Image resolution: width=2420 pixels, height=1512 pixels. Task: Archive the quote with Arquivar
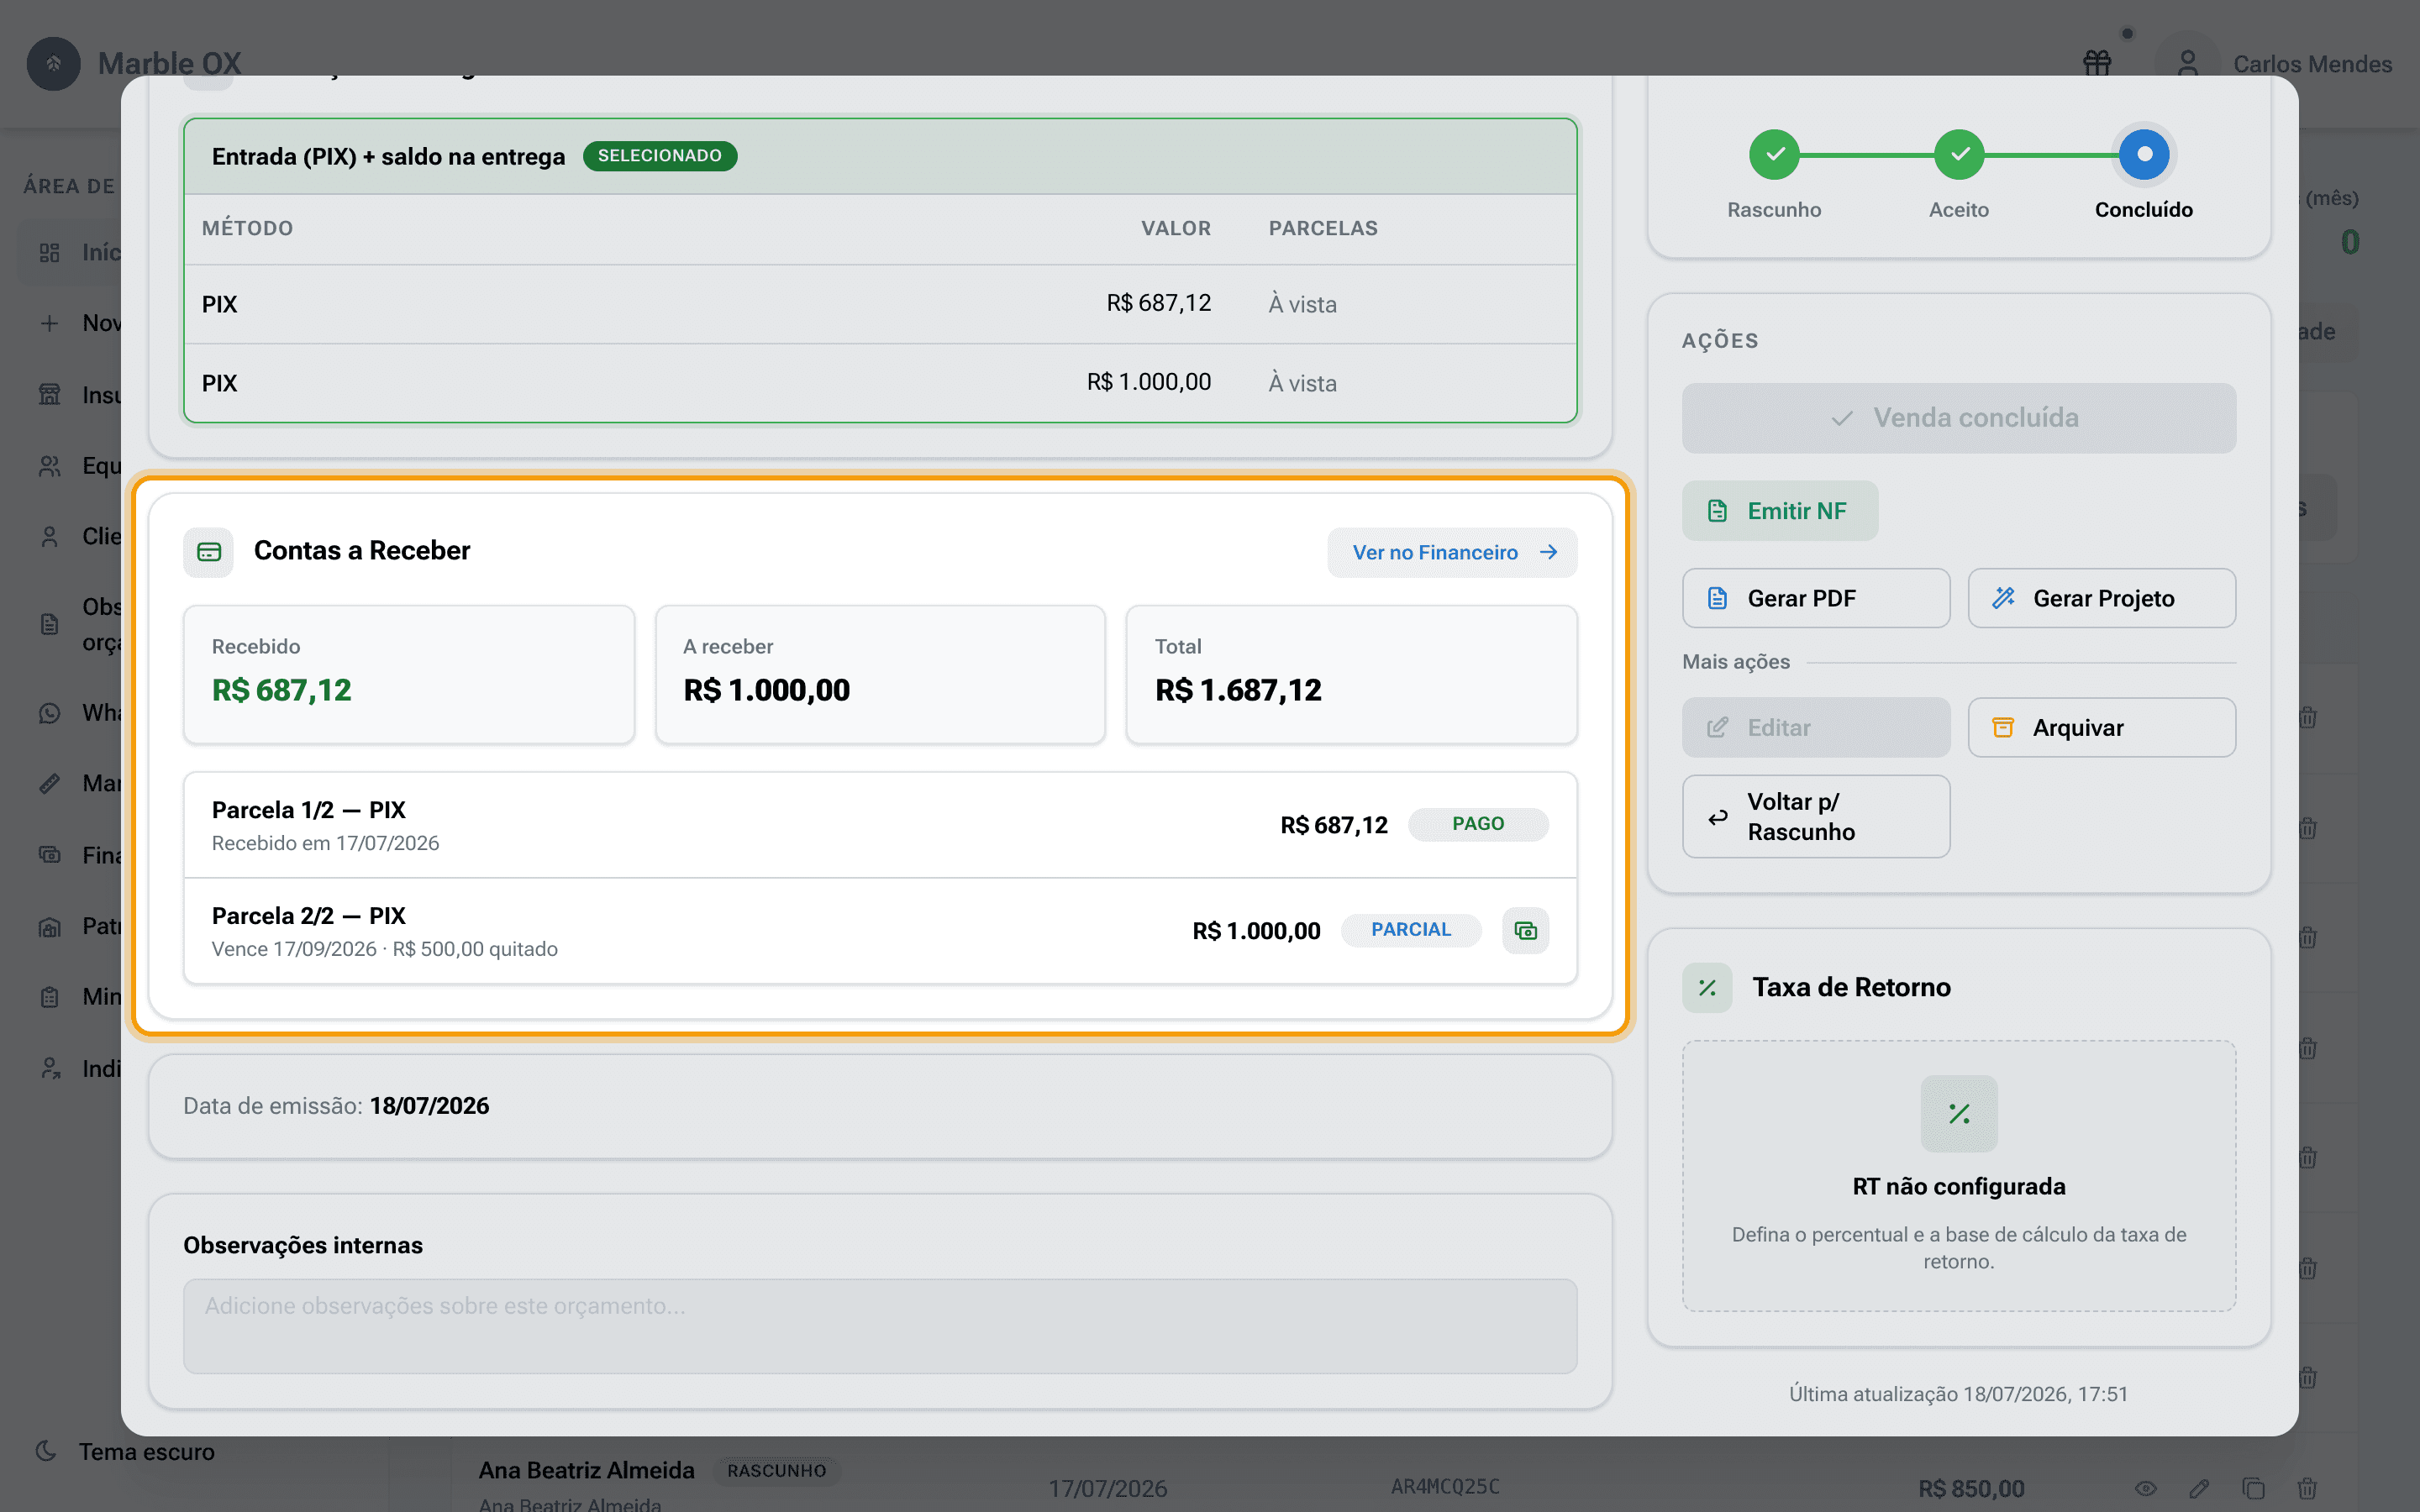coord(2101,727)
